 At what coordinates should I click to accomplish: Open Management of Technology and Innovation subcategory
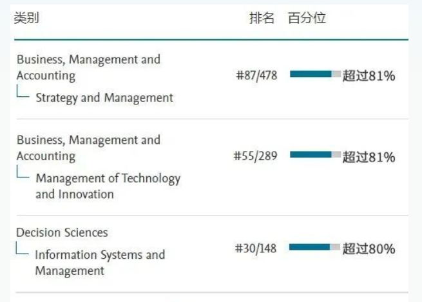point(108,186)
